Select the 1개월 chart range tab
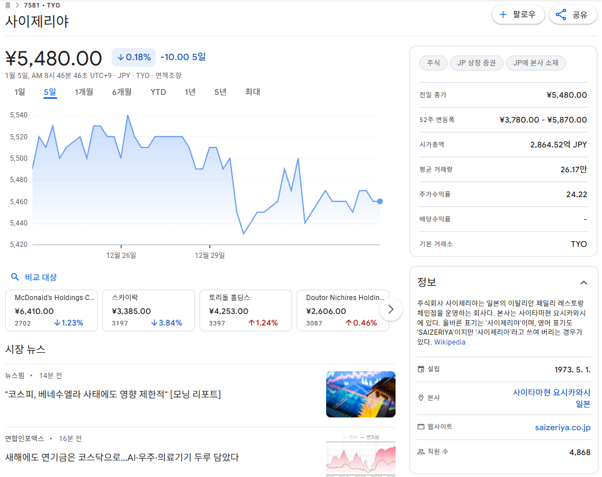Viewport: 602px width, 477px height. click(x=84, y=92)
